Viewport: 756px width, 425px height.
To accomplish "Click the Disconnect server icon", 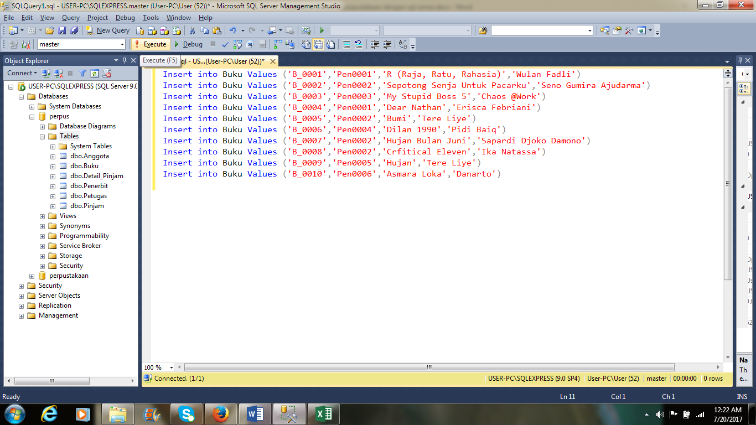I will pyautogui.click(x=59, y=72).
